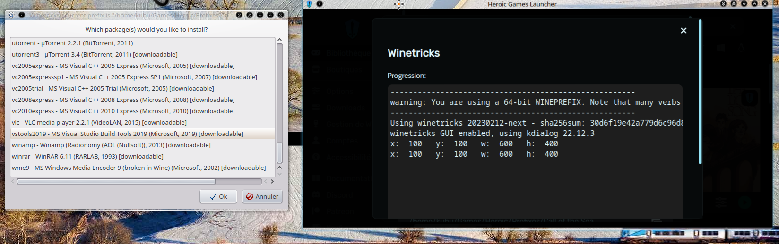Click the Progression: label

407,76
